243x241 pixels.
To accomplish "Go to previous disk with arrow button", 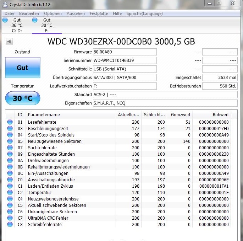I will pyautogui.click(x=9, y=42).
